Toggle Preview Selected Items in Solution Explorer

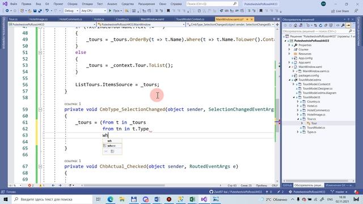tap(348, 25)
